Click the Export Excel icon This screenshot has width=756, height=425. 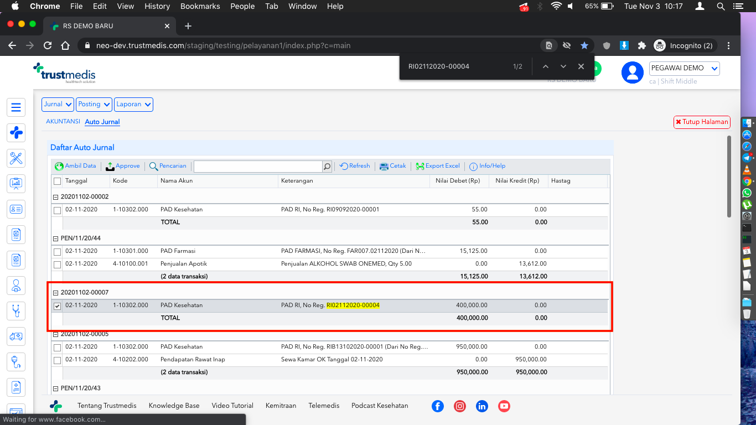pyautogui.click(x=420, y=166)
